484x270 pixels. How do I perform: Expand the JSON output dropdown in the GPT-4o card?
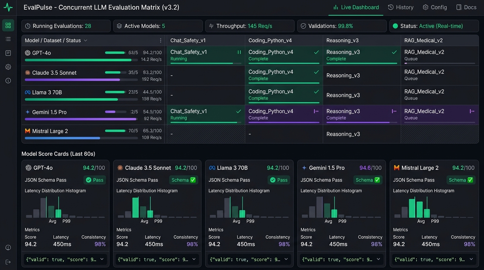pyautogui.click(x=102, y=259)
